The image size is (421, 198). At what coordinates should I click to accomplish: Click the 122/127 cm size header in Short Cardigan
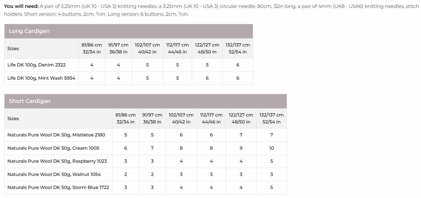click(x=241, y=118)
